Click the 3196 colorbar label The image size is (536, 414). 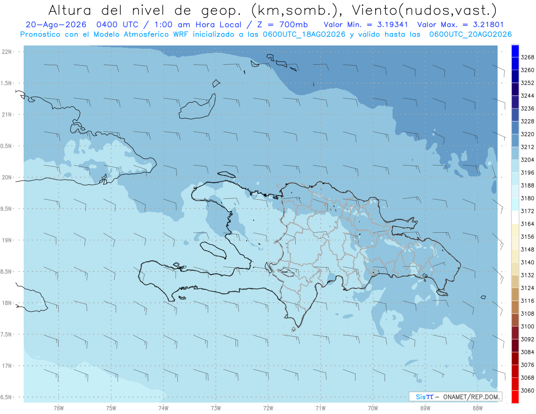(527, 172)
